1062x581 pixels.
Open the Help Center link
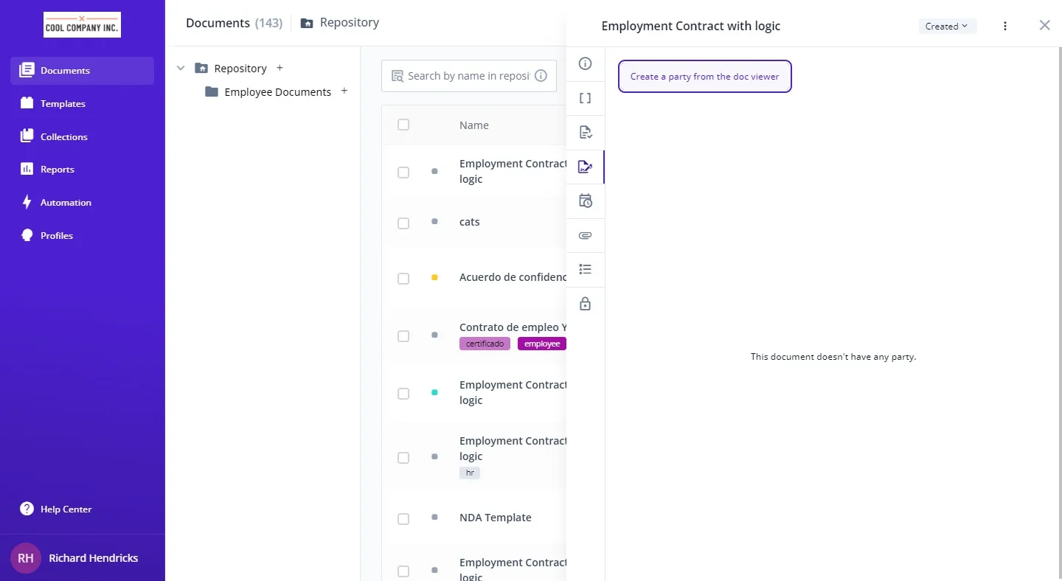[66, 509]
